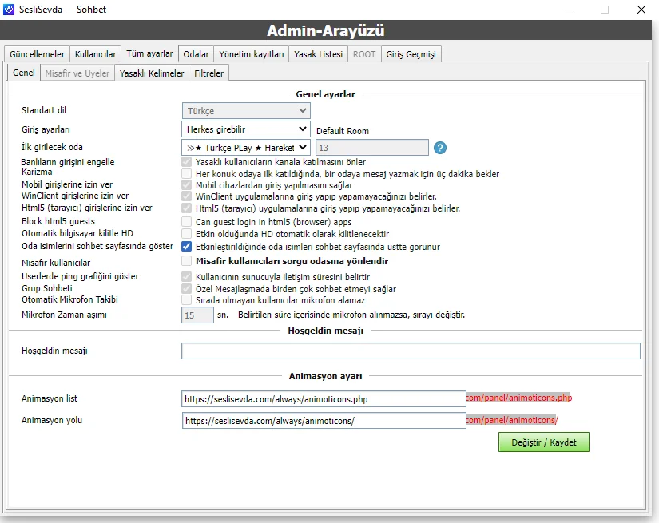Open the Yasaklı Kelimeler sub-tab

[x=152, y=73]
